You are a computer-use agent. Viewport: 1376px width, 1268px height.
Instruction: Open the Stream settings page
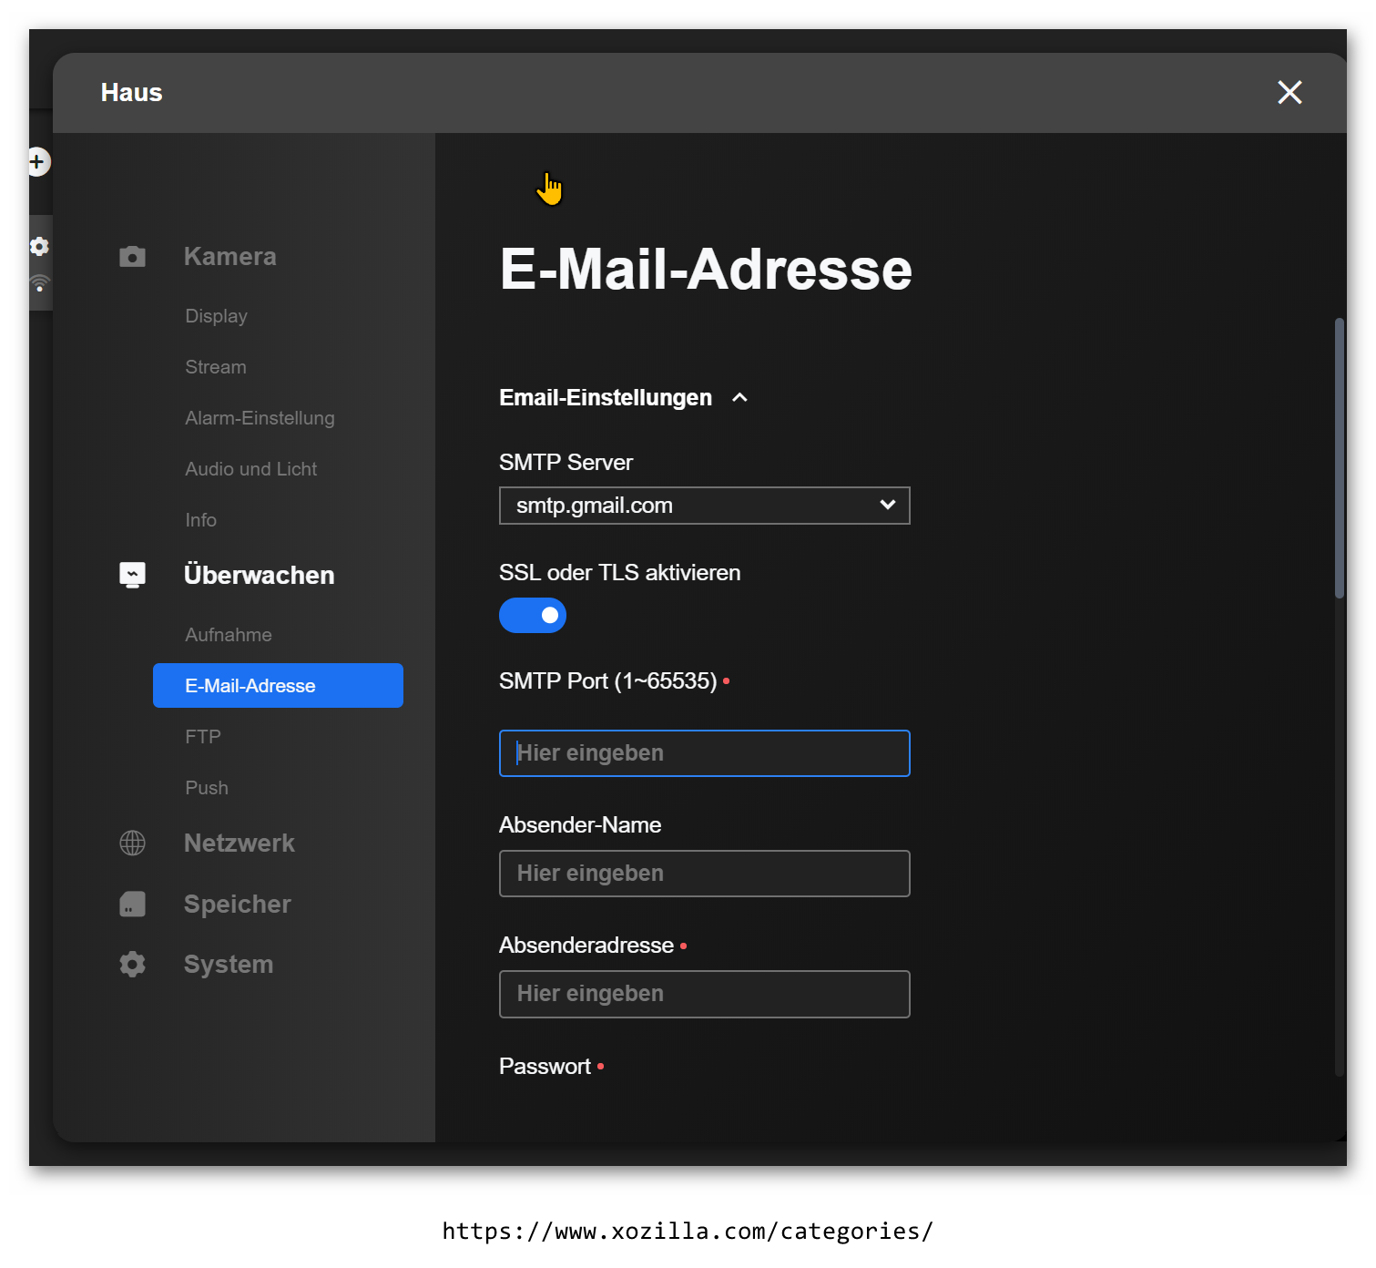tap(216, 367)
